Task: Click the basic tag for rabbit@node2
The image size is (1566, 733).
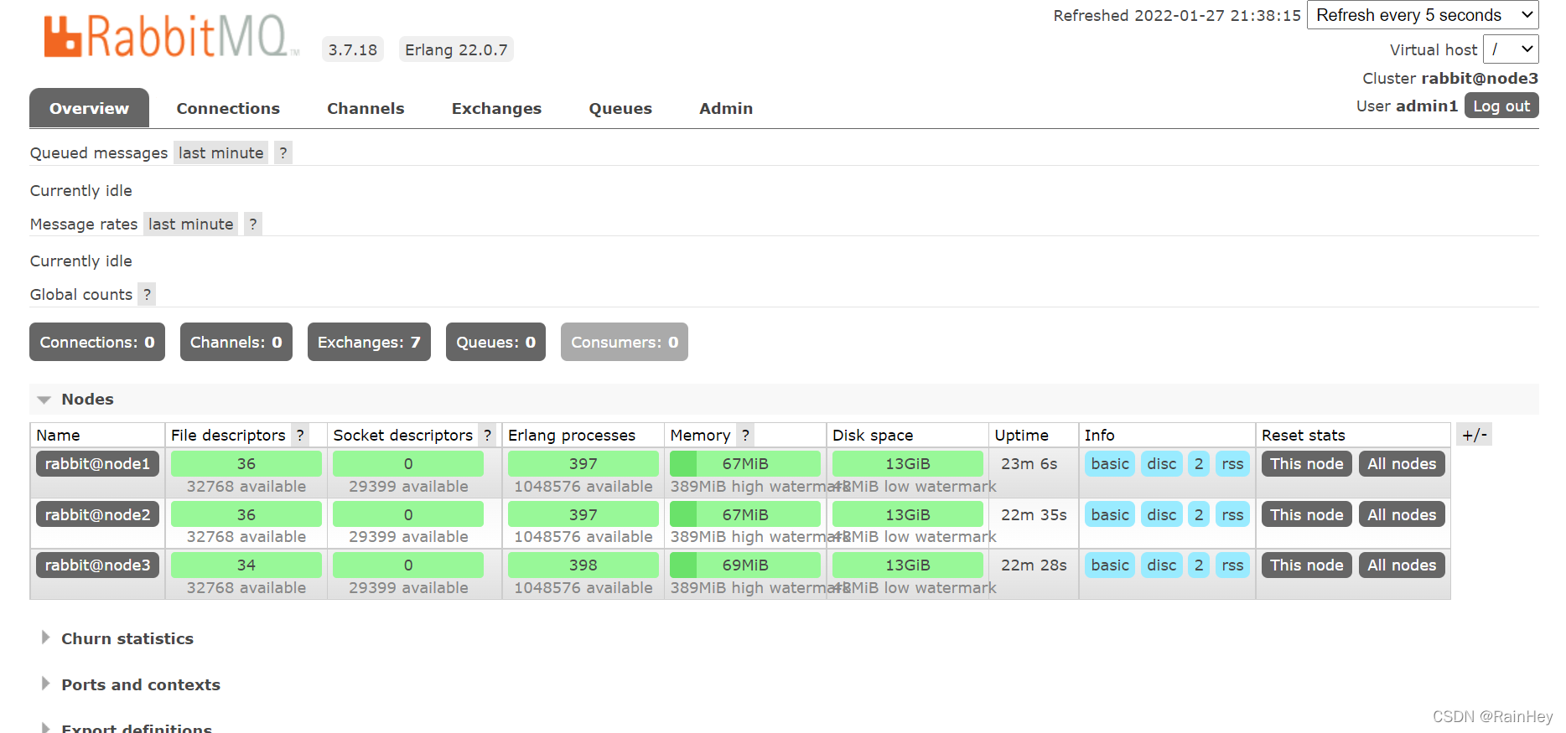Action: pos(1110,514)
